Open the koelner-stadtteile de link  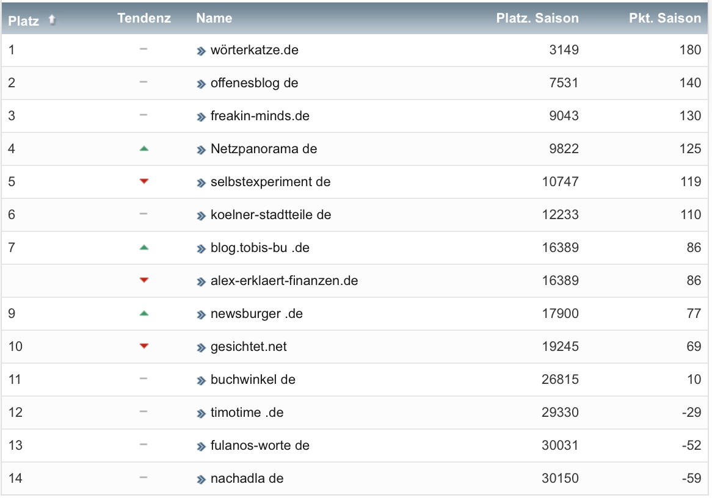pos(271,215)
